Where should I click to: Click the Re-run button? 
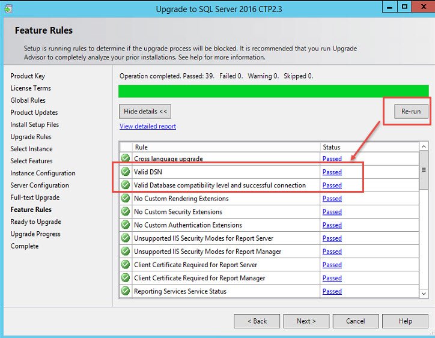coord(411,112)
